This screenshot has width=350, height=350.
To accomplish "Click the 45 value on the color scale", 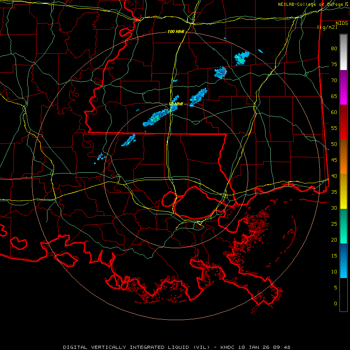I will pos(334,160).
